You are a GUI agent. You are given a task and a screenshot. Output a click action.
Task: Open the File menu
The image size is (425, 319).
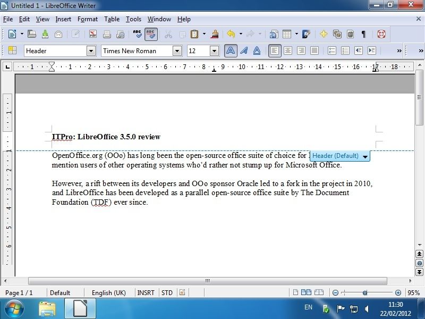coord(8,19)
